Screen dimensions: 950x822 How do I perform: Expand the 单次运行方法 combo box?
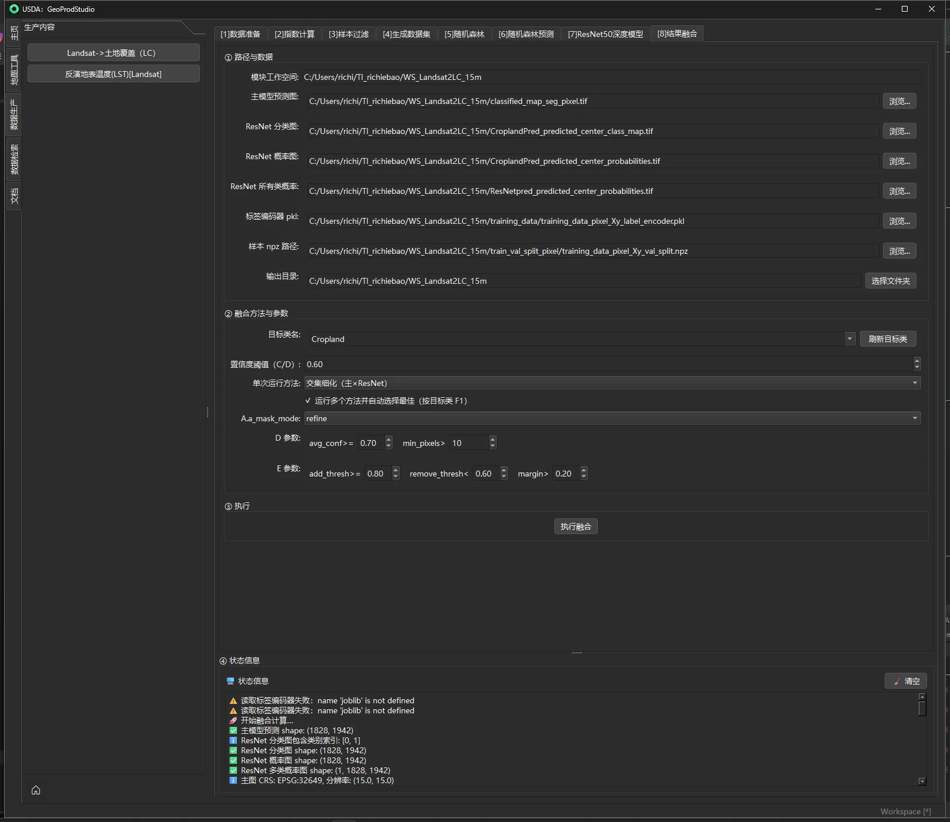coord(612,383)
